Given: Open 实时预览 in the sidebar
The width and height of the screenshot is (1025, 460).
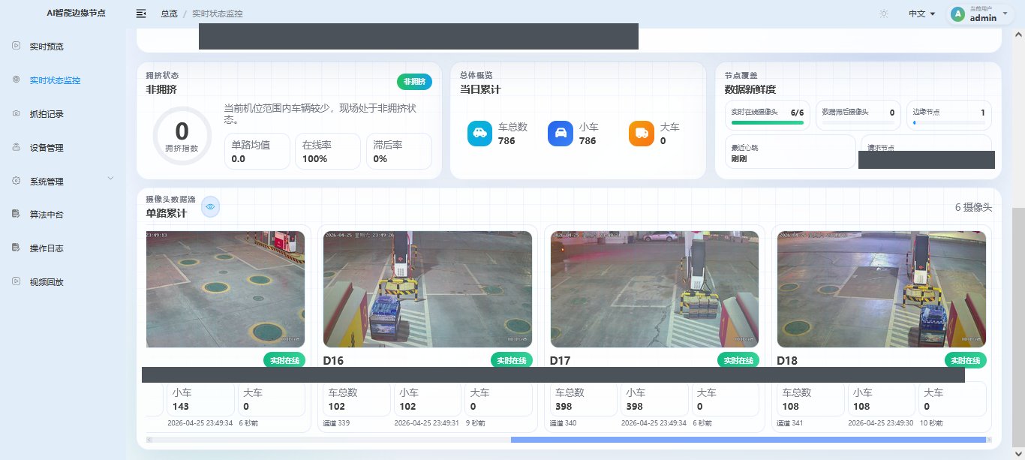Looking at the screenshot, I should [x=47, y=47].
